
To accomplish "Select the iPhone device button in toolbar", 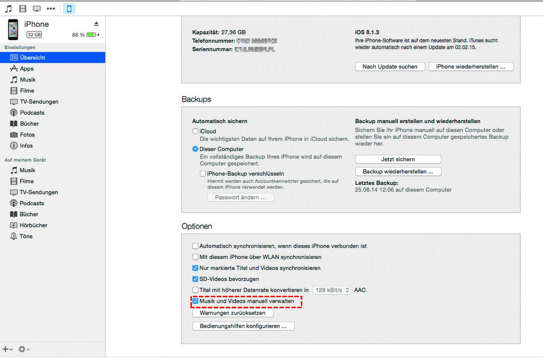I will coord(69,8).
